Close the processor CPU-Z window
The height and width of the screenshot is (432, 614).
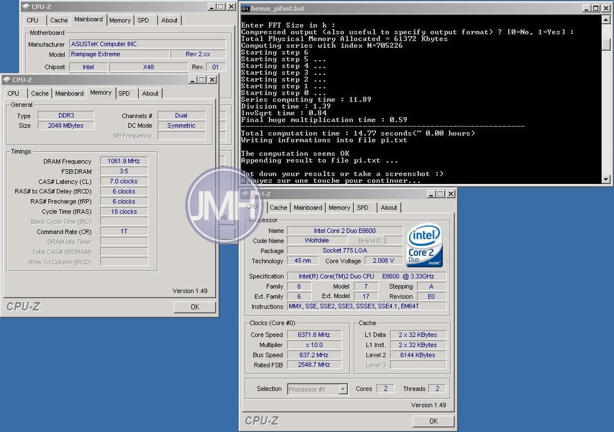pyautogui.click(x=451, y=194)
